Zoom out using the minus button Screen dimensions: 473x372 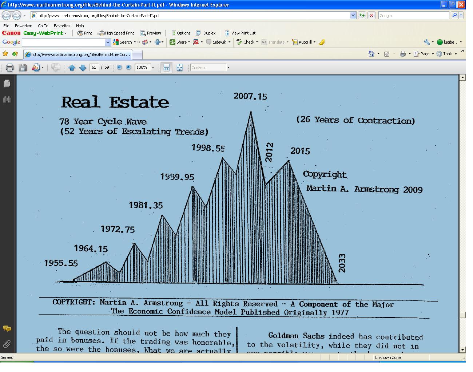click(x=119, y=68)
